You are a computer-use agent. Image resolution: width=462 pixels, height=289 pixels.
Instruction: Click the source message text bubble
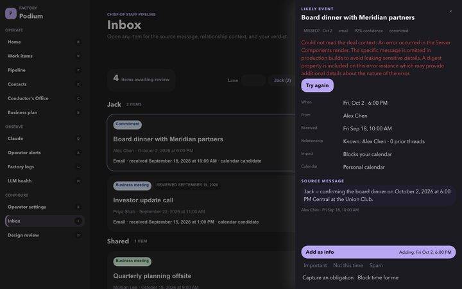tap(379, 195)
